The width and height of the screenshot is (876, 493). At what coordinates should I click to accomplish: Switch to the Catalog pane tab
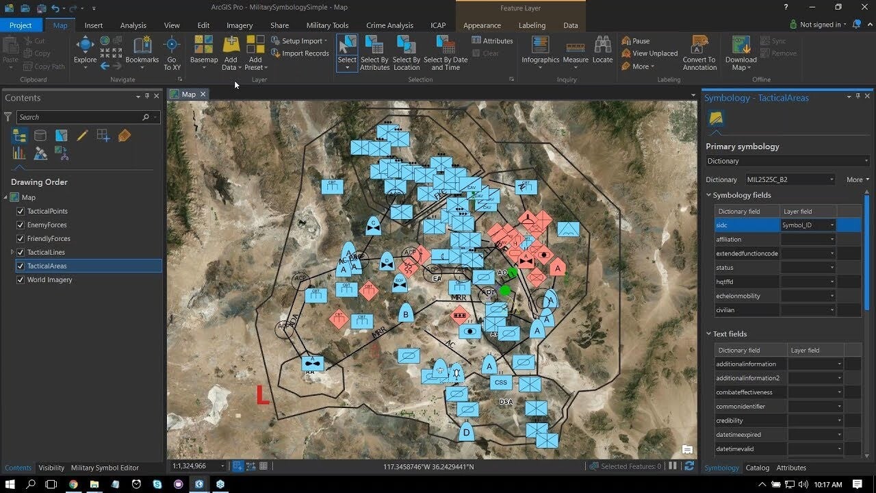758,468
